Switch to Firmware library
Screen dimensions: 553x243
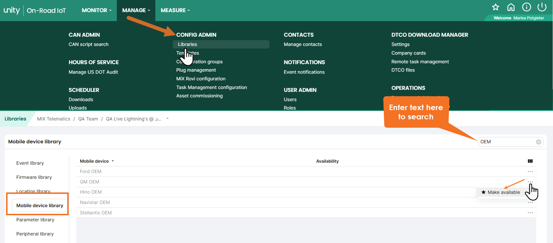[x=34, y=177]
